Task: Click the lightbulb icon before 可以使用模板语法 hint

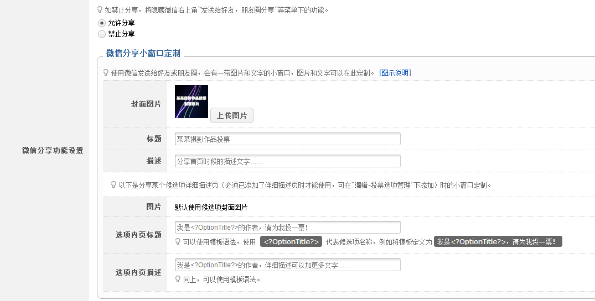Action: (x=178, y=242)
